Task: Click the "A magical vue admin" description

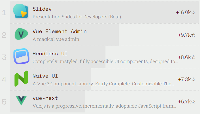Action: [56, 39]
